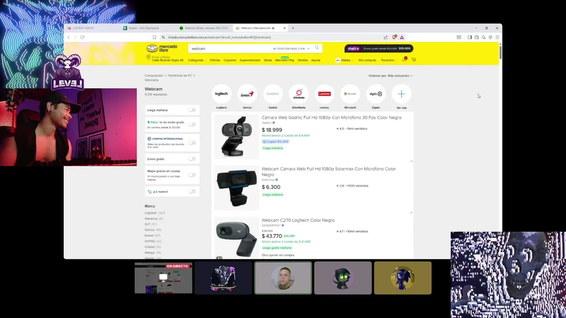The width and height of the screenshot is (566, 318).
Task: Reload the MercadoLibre page
Action: pos(82,37)
